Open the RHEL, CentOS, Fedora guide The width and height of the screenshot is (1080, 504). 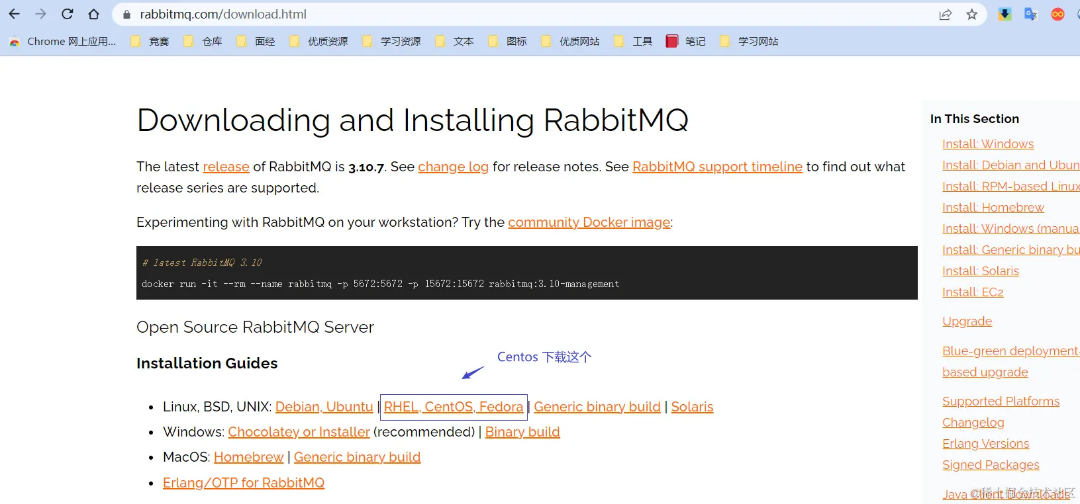[x=454, y=407]
